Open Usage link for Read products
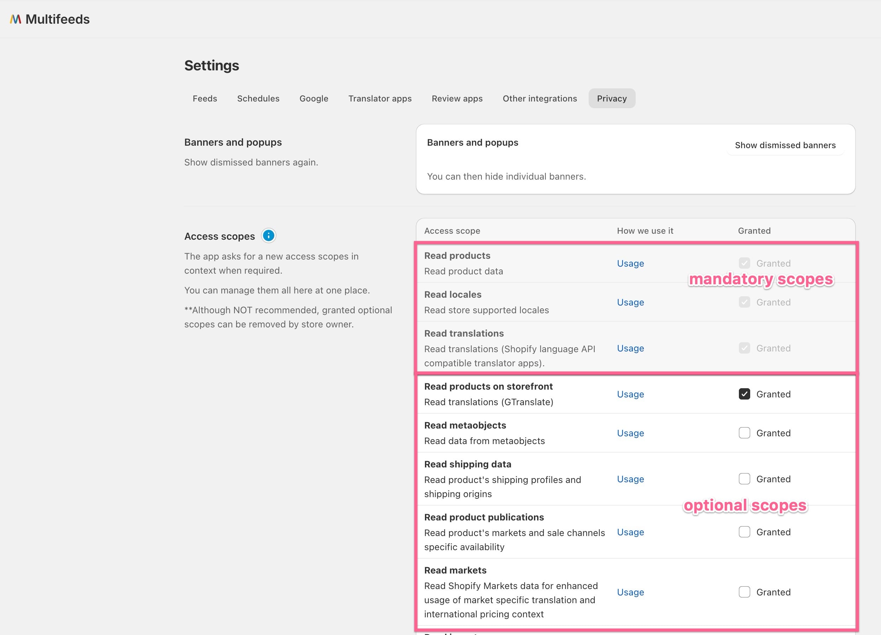 [630, 263]
